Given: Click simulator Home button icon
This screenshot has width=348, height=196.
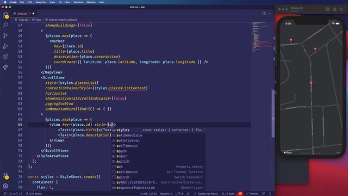Looking at the screenshot, I should click(335, 9).
